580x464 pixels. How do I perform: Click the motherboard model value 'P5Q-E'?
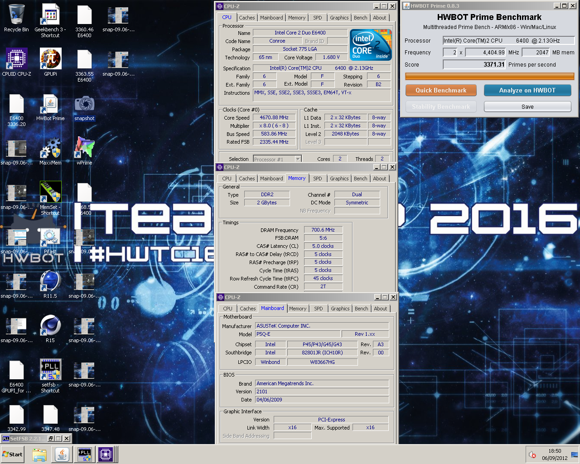coord(297,334)
